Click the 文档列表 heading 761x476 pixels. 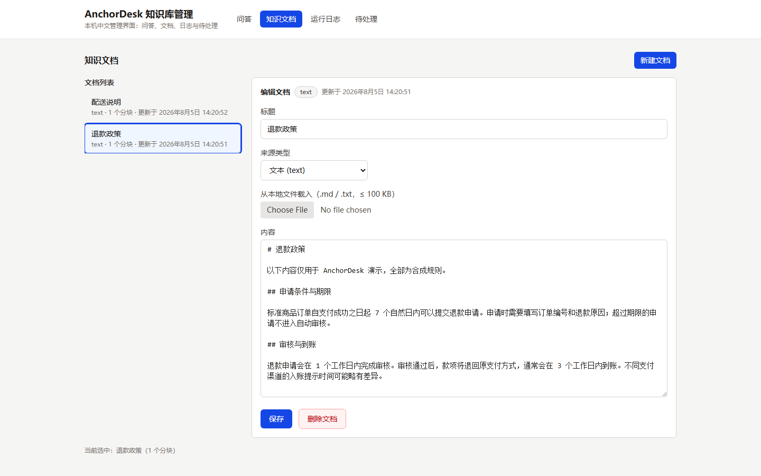click(99, 83)
